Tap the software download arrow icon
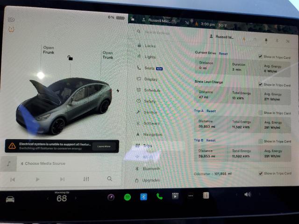299x224 pixels. coord(196,24)
